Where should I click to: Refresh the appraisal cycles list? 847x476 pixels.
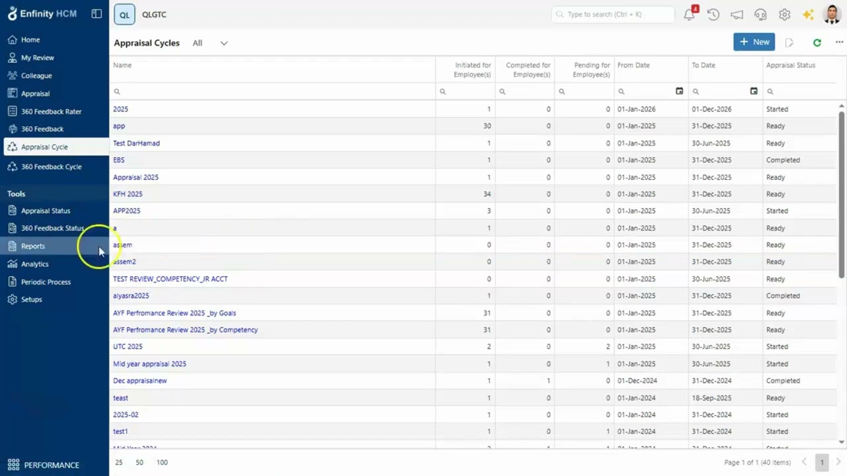tap(817, 42)
